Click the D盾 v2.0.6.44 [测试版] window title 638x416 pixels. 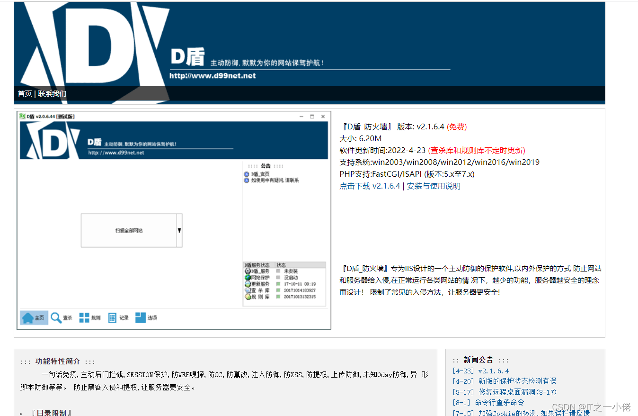coord(51,117)
